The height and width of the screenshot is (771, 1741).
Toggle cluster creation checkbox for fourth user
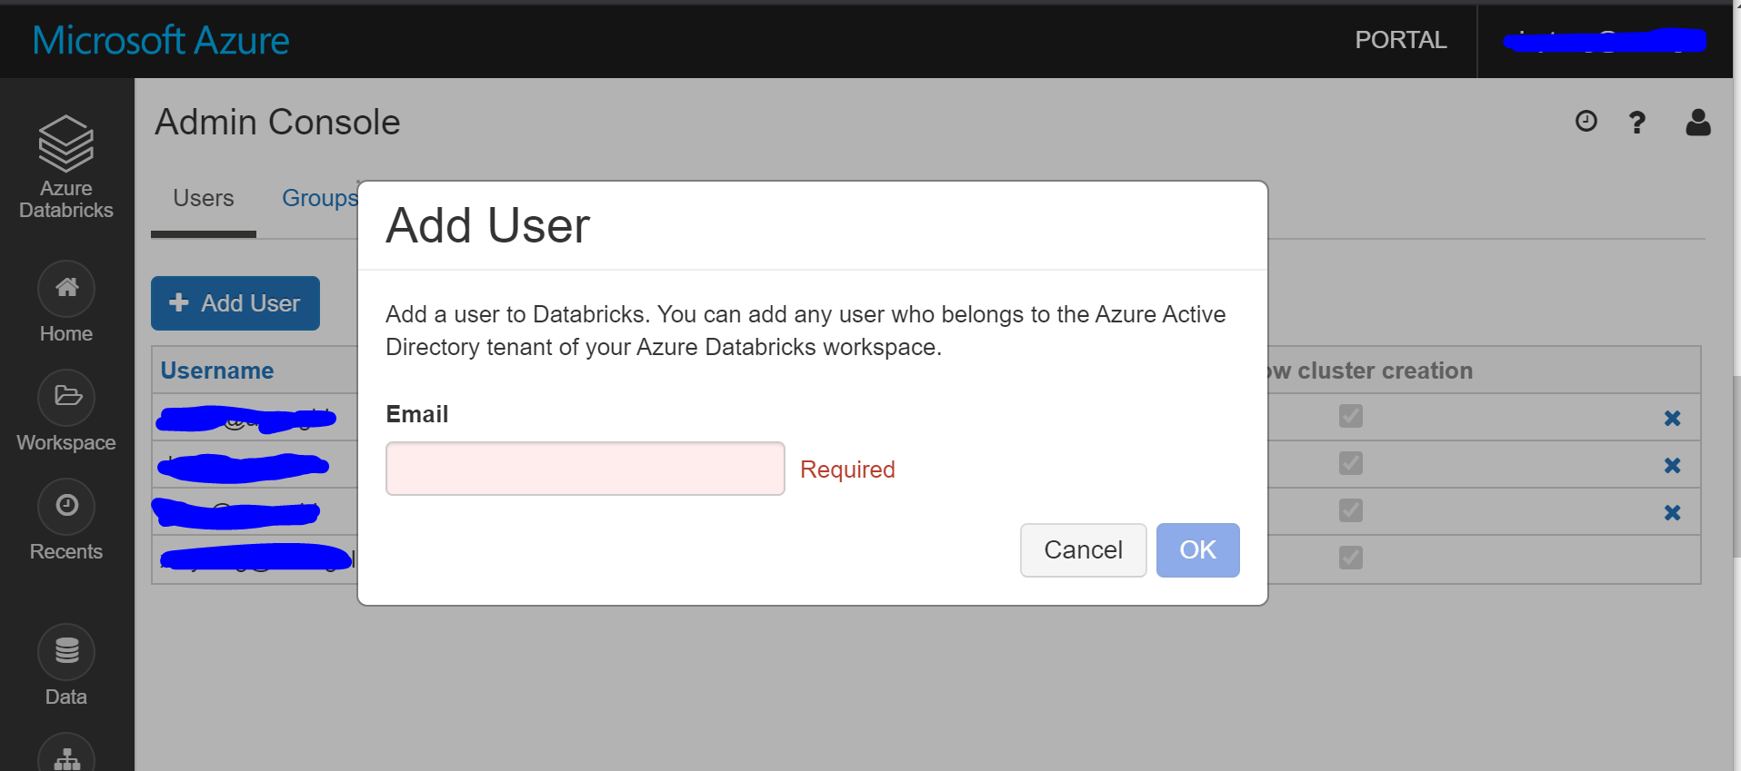[1351, 558]
